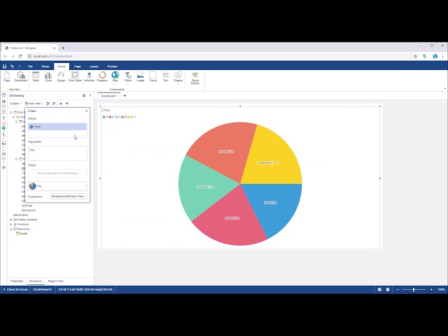Insert a new Dashboard from the ribbon
Viewport: 448px width, 336px height.
21,77
